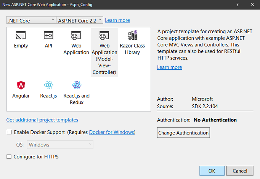Click Learn more link beside version dropdown
The width and height of the screenshot is (260, 179).
point(117,20)
